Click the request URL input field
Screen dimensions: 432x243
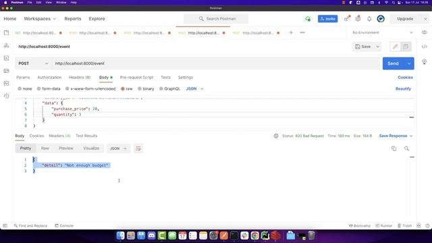click(216, 63)
